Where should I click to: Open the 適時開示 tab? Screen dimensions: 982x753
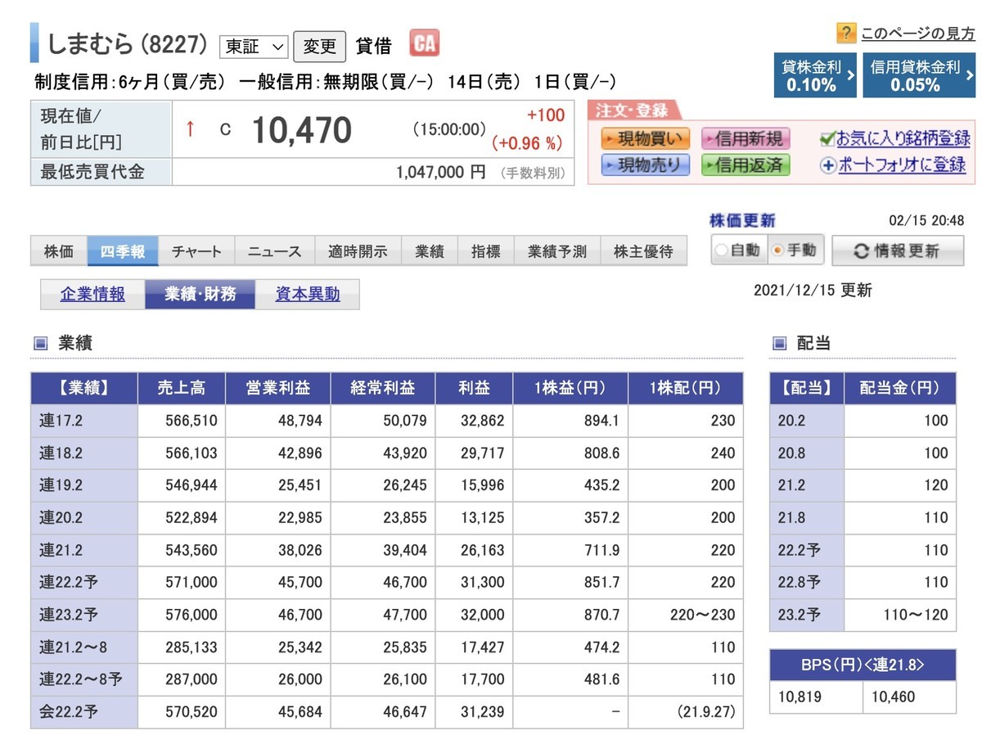pos(358,251)
